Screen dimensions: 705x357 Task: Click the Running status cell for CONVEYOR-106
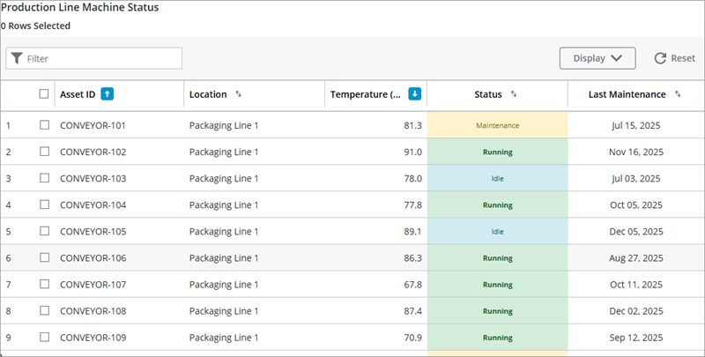click(x=497, y=257)
